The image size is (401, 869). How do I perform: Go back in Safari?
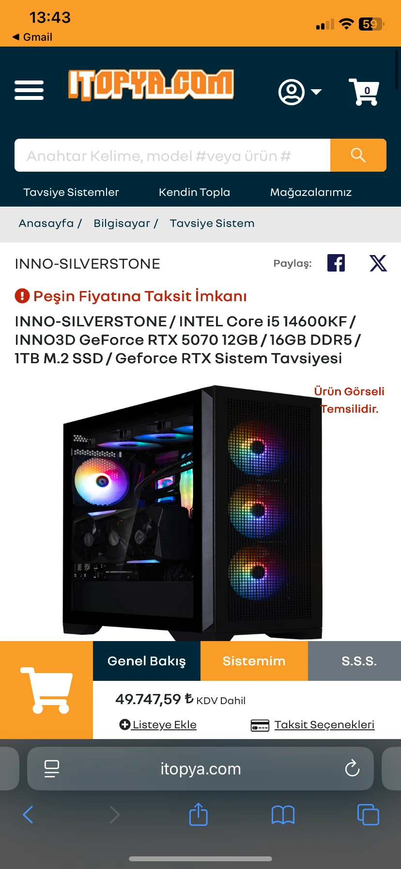pos(28,815)
